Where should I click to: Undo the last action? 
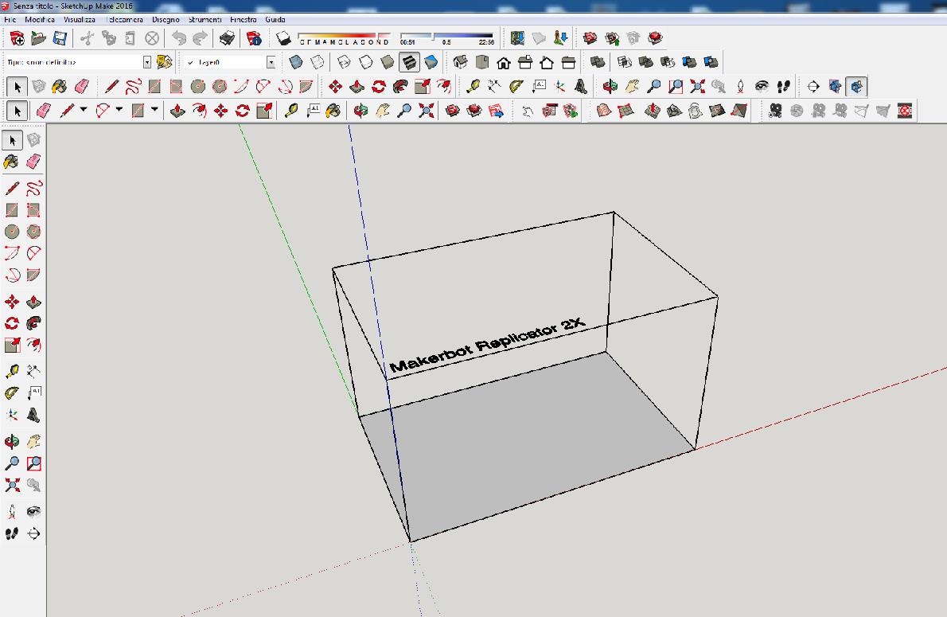pyautogui.click(x=180, y=37)
